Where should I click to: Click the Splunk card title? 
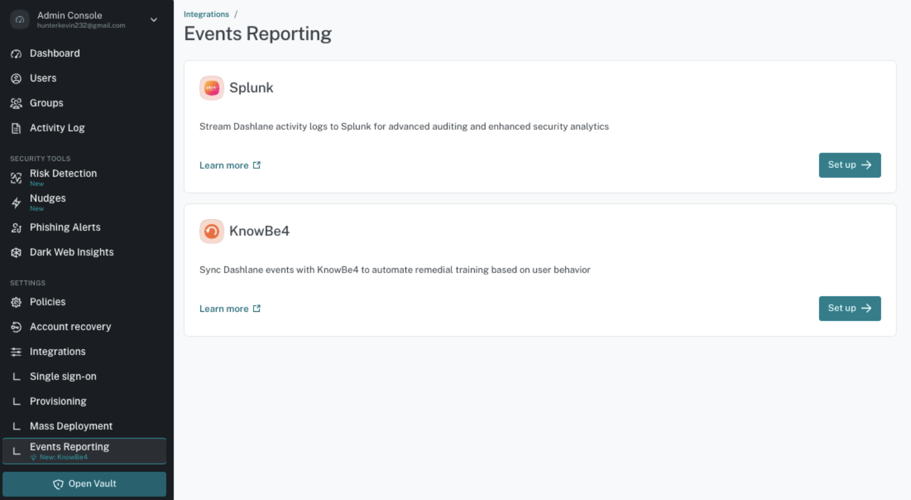coord(251,88)
